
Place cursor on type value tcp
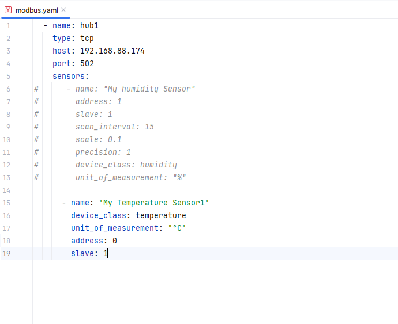[x=87, y=38]
